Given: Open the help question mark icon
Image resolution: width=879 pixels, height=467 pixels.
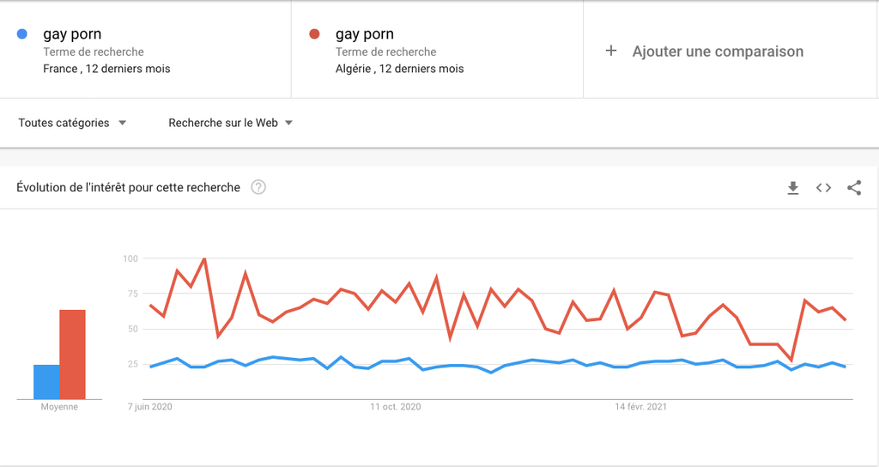Looking at the screenshot, I should click(x=258, y=187).
